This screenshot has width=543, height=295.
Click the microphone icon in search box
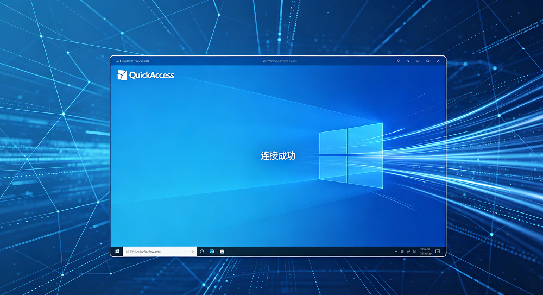[x=192, y=252]
